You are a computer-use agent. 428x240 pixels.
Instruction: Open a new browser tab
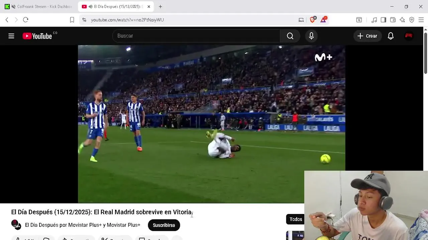[x=160, y=7]
